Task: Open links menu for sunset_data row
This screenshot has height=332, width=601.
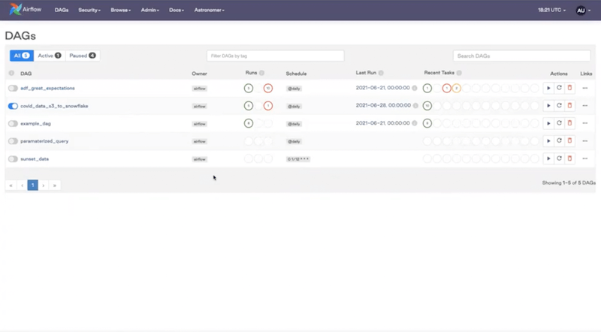Action: [x=585, y=158]
